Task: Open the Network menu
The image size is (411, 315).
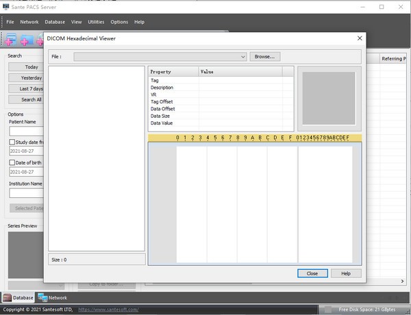Action: 29,22
